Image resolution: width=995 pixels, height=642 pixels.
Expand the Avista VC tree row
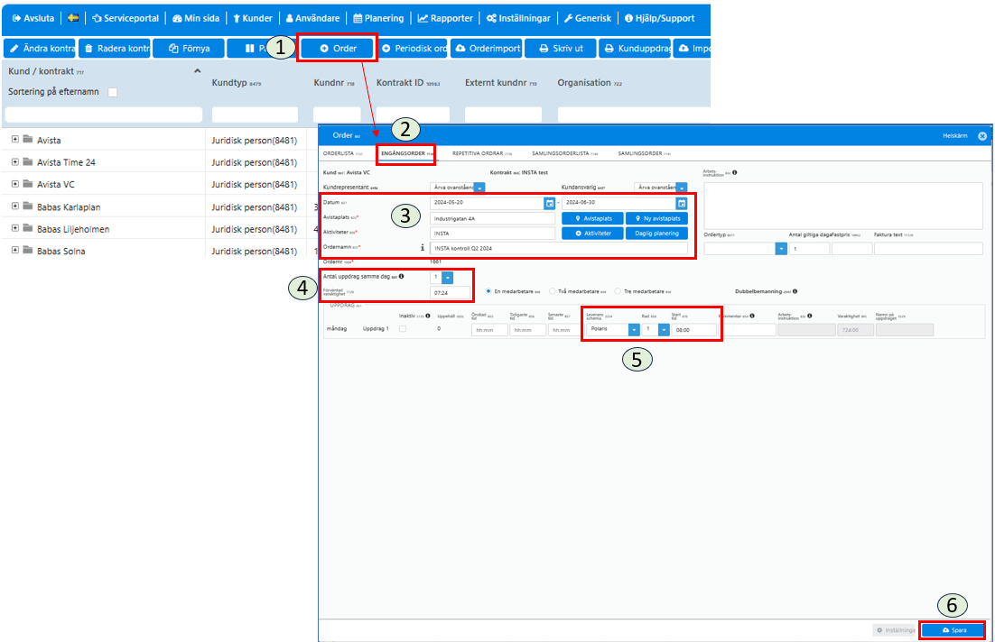tap(14, 184)
